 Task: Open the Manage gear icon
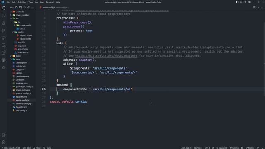[x=4, y=142]
